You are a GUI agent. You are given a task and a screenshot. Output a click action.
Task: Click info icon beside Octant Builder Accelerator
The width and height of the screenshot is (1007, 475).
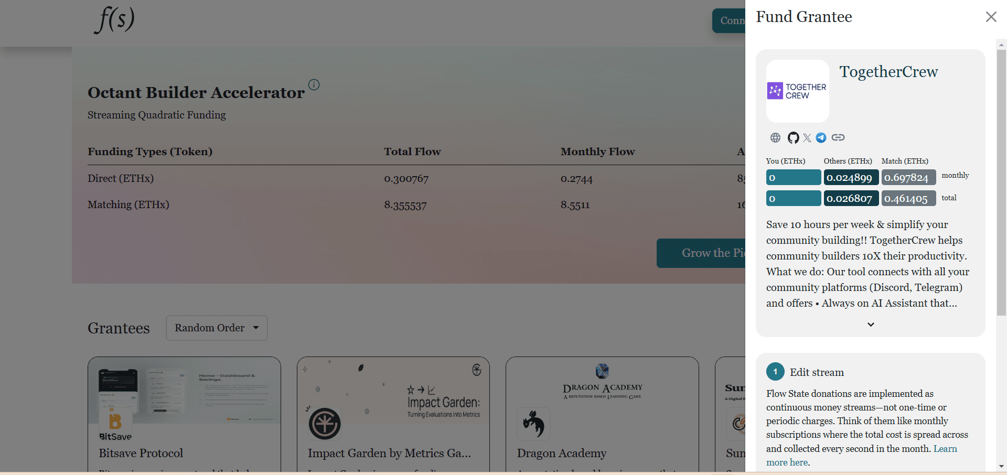point(314,84)
